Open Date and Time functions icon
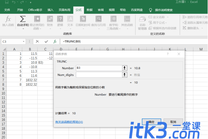Image resolution: width=208 pixels, height=139 pixels. click(83, 19)
